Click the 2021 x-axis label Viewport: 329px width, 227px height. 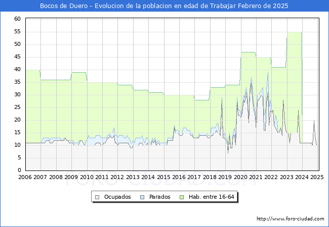pos(256,177)
